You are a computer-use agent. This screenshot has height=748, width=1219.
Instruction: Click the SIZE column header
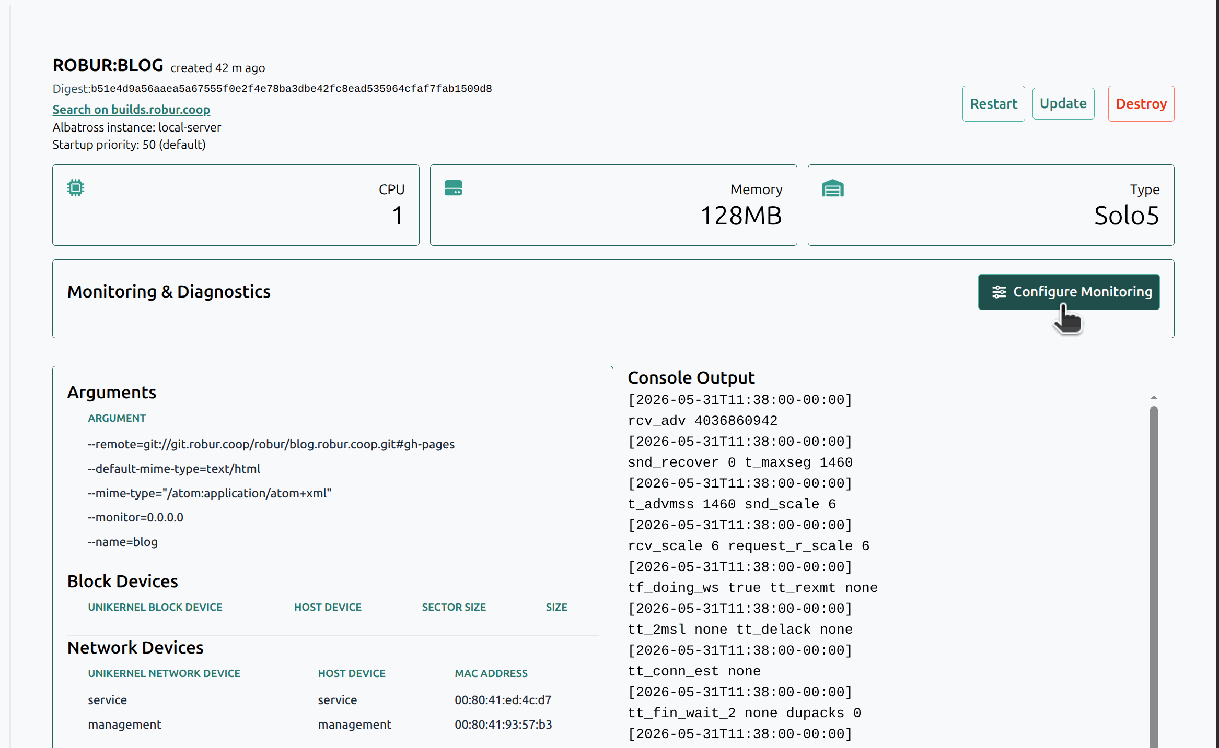[x=556, y=607]
